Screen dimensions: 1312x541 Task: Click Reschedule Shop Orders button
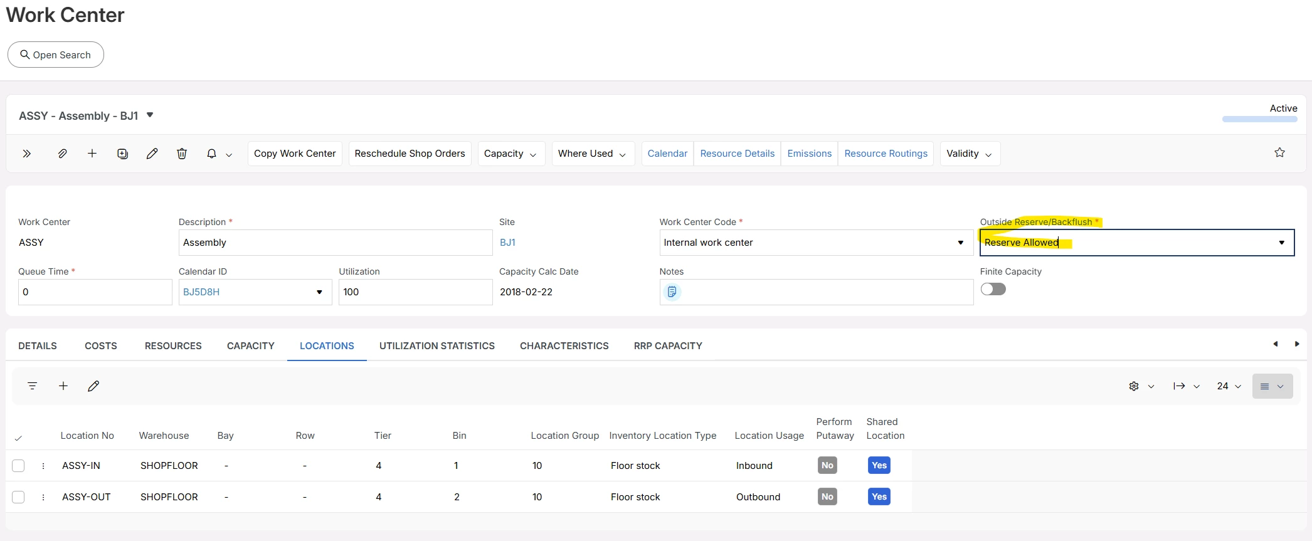pos(410,154)
